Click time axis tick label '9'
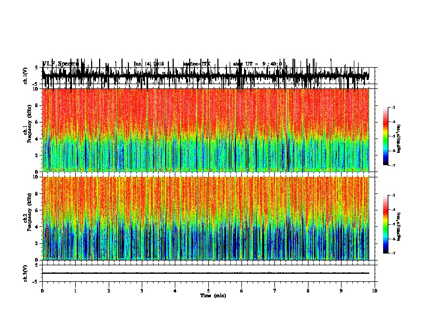The width and height of the screenshot is (422, 326). [x=341, y=291]
